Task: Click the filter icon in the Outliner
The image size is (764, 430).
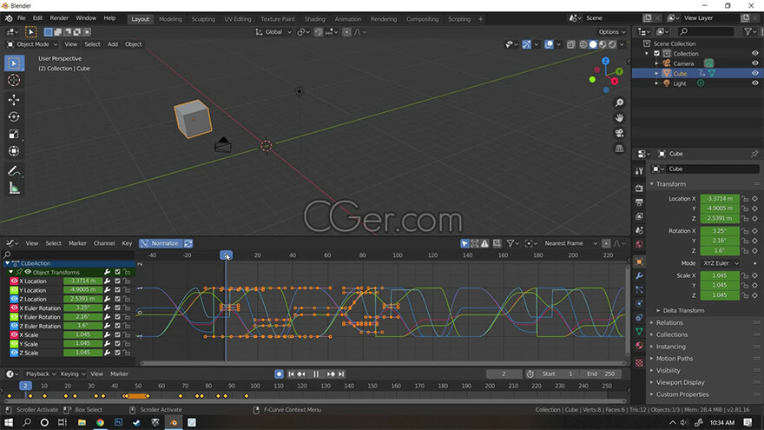Action: [x=748, y=31]
